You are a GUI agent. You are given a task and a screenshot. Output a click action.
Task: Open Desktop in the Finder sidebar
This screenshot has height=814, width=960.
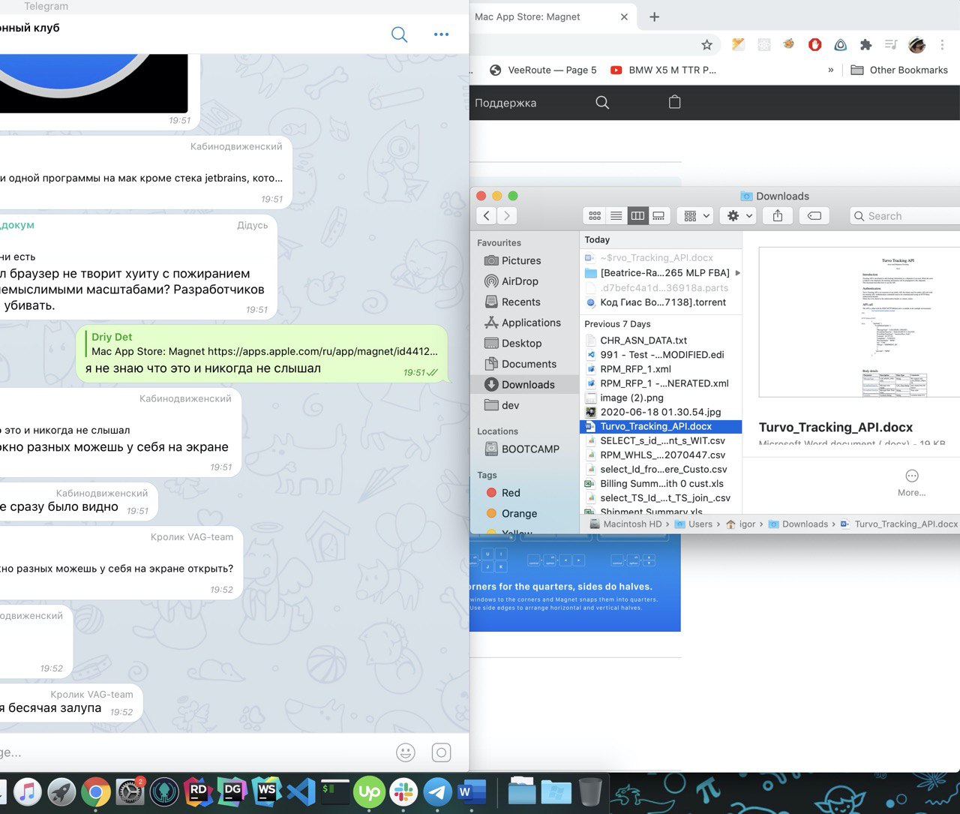(x=521, y=343)
